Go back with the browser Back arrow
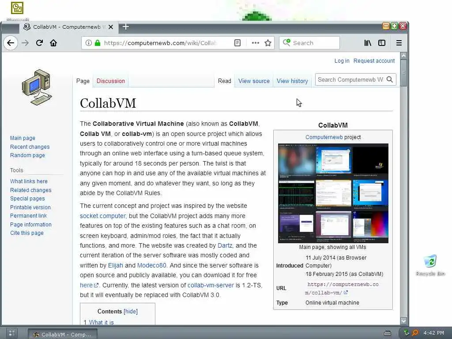The width and height of the screenshot is (452, 339). (11, 43)
